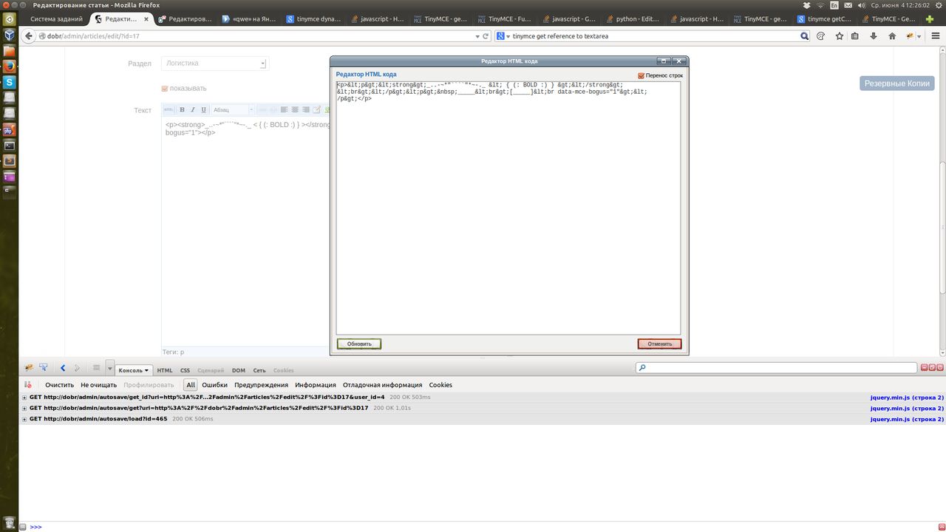Click the HTML source code textarea

(x=508, y=208)
